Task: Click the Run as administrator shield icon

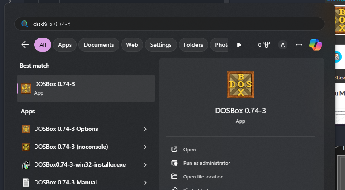Action: 174,163
